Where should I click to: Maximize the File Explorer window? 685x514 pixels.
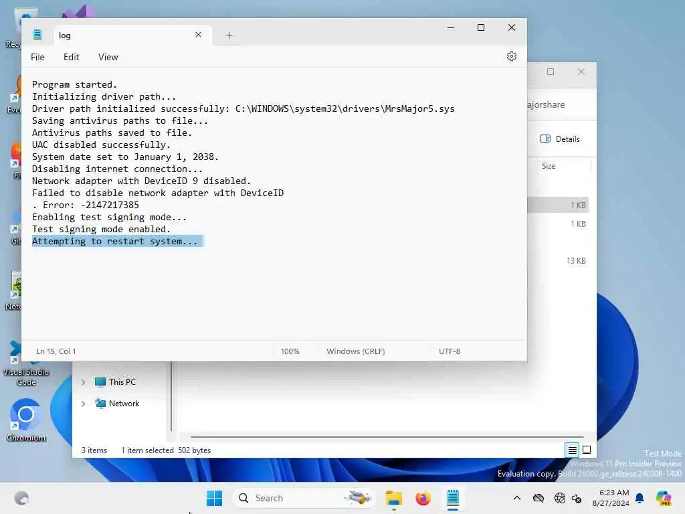551,72
